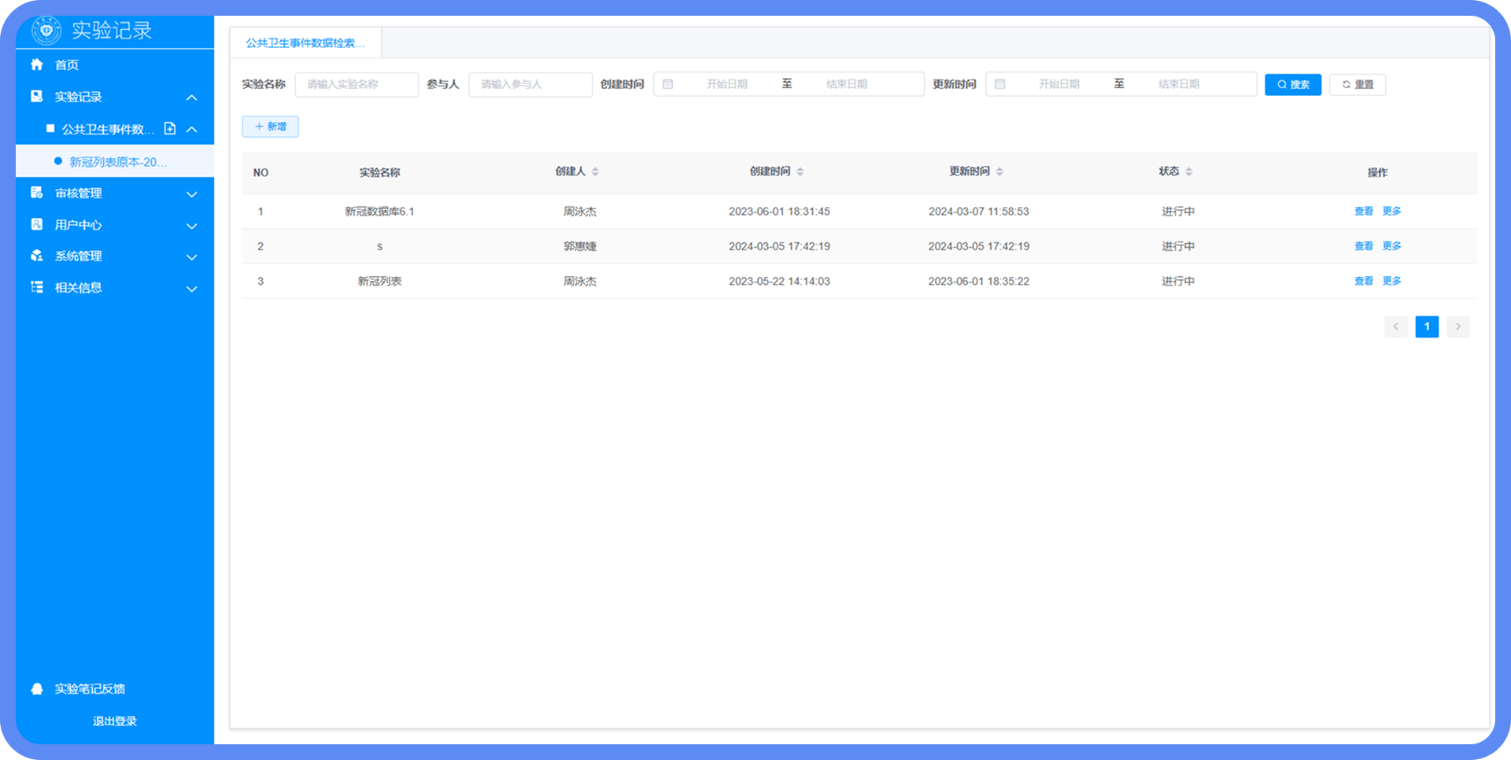Collapse the 实验记录 sidebar menu

[x=191, y=98]
